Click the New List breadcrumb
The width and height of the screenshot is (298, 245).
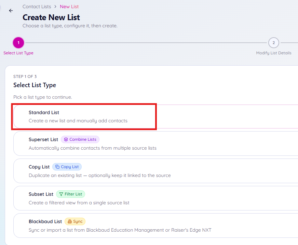(x=69, y=6)
